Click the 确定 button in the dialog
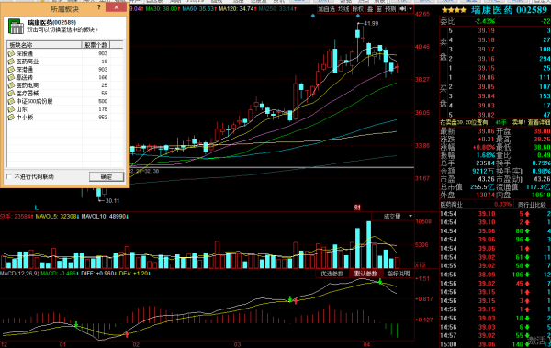Screen dimensions: 551x348 click(x=107, y=176)
